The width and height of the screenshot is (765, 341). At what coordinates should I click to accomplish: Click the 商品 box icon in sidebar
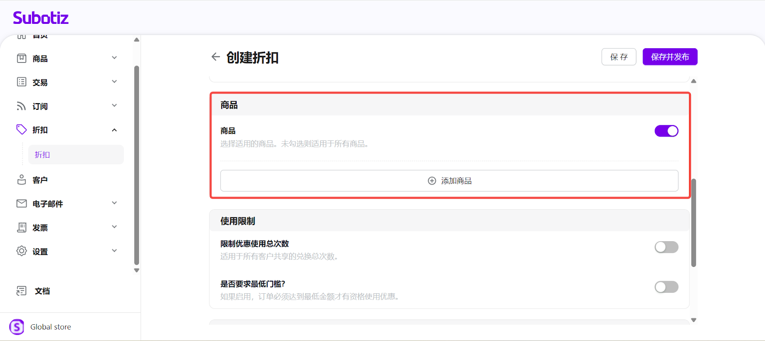coord(22,58)
